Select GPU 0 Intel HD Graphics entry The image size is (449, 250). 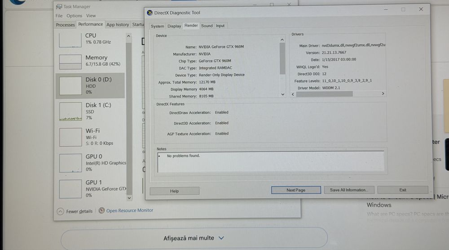click(91, 163)
